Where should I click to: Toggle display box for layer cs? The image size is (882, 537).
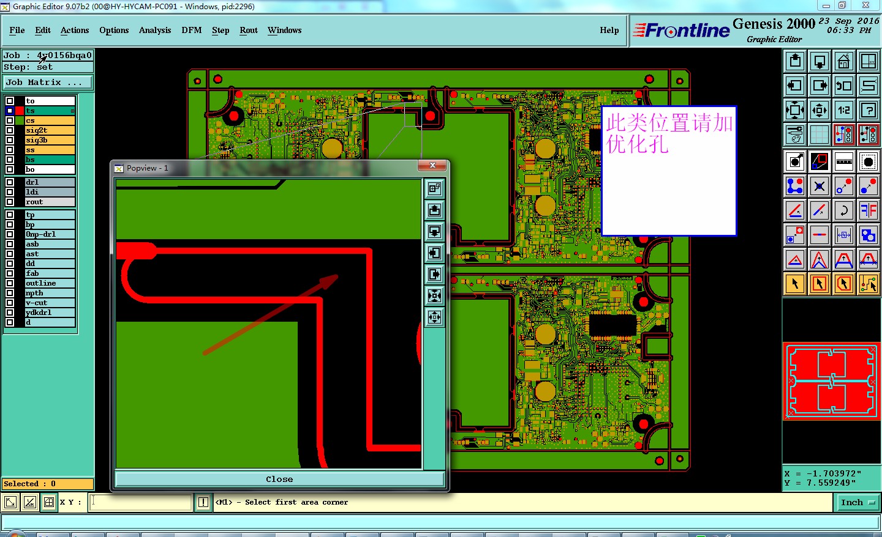click(10, 120)
